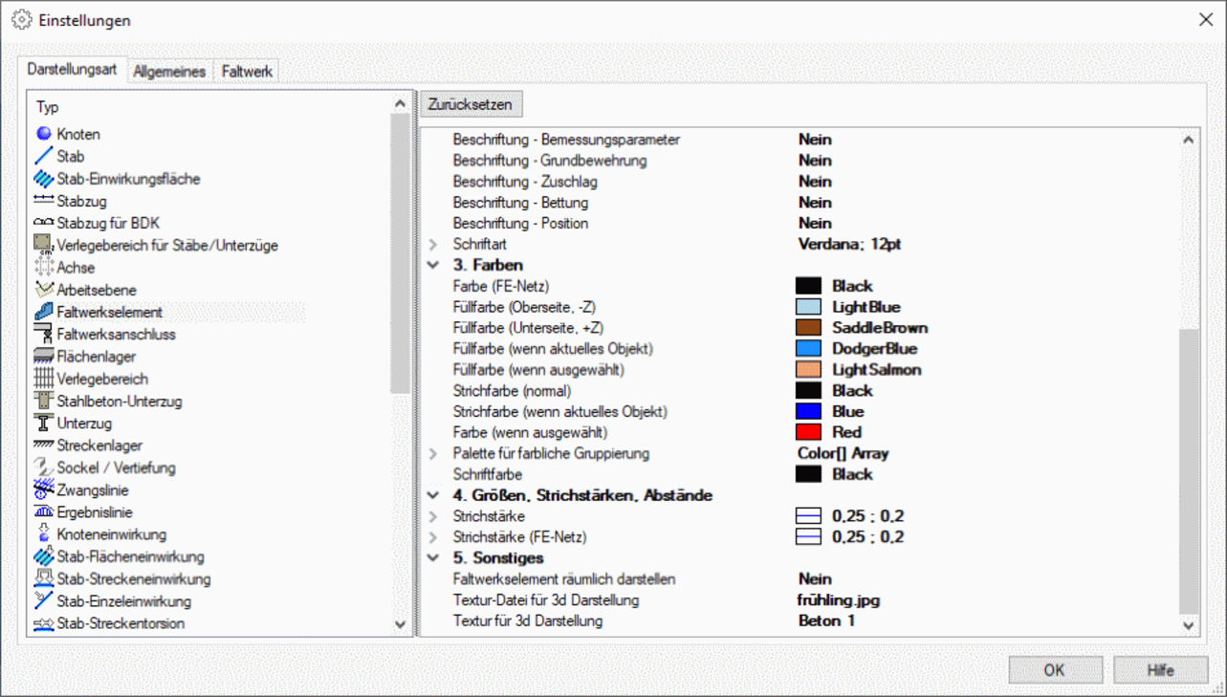The image size is (1227, 697).
Task: Click the Knoteneinwirkung icon
Action: 43,534
